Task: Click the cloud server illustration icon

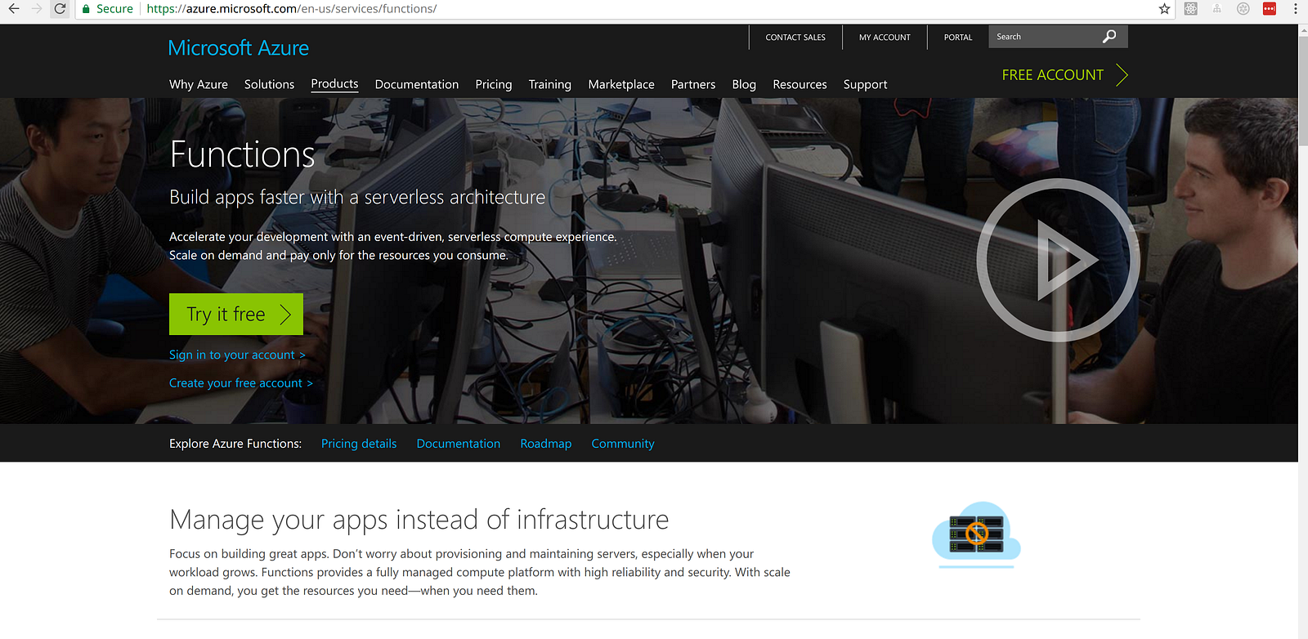Action: click(976, 535)
